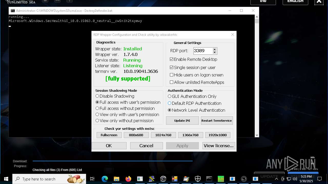
Task: Click cmd window scrollbar up arrow
Action: point(257,17)
